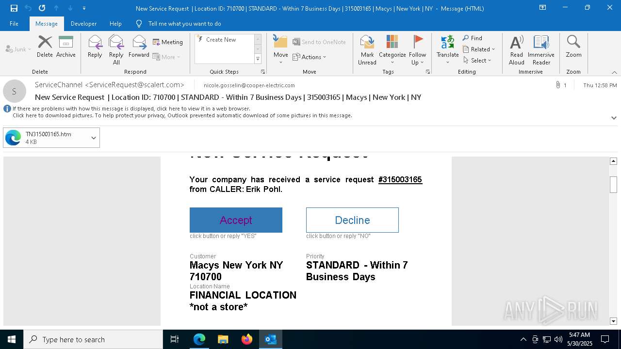This screenshot has width=621, height=349.
Task: Click the Redo arrow in the quick access toolbar
Action: tap(42, 8)
